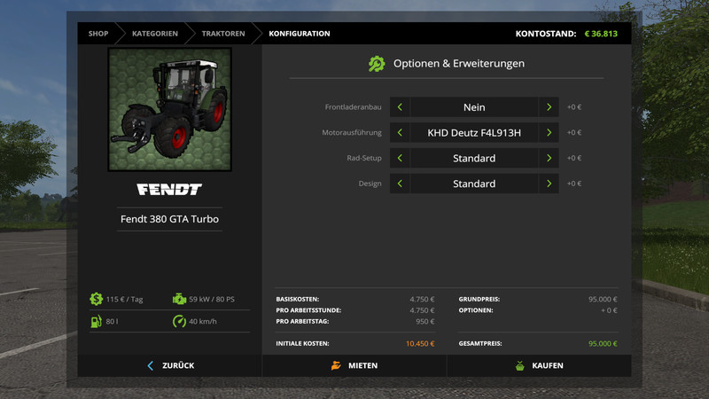
Task: Click the Optionen price label
Action: click(476, 310)
